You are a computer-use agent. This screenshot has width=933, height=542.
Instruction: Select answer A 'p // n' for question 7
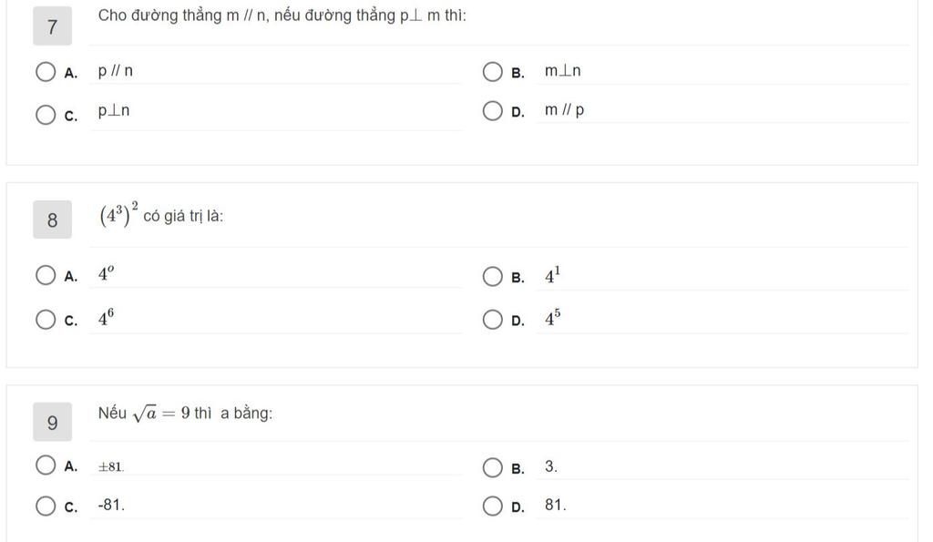tap(46, 72)
